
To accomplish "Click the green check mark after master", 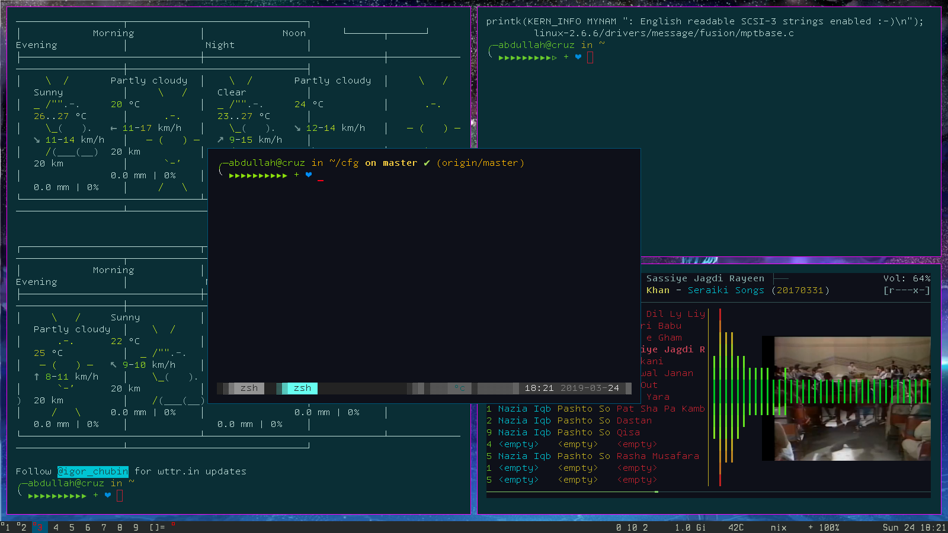I will (x=427, y=163).
